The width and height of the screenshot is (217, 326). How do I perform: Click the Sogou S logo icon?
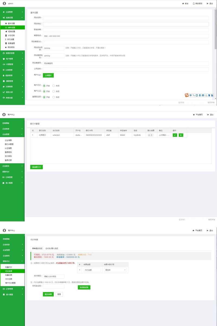tap(187, 95)
